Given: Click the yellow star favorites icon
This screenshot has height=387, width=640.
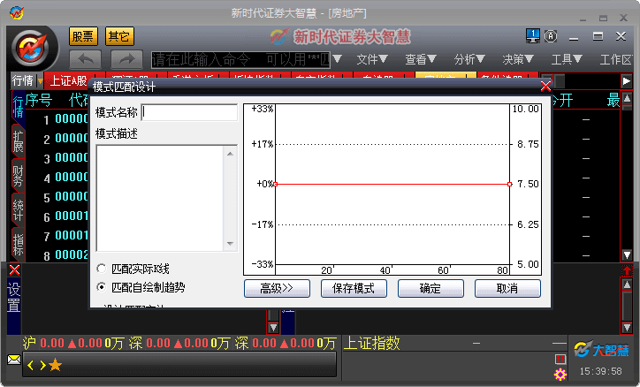Looking at the screenshot, I should 55,364.
